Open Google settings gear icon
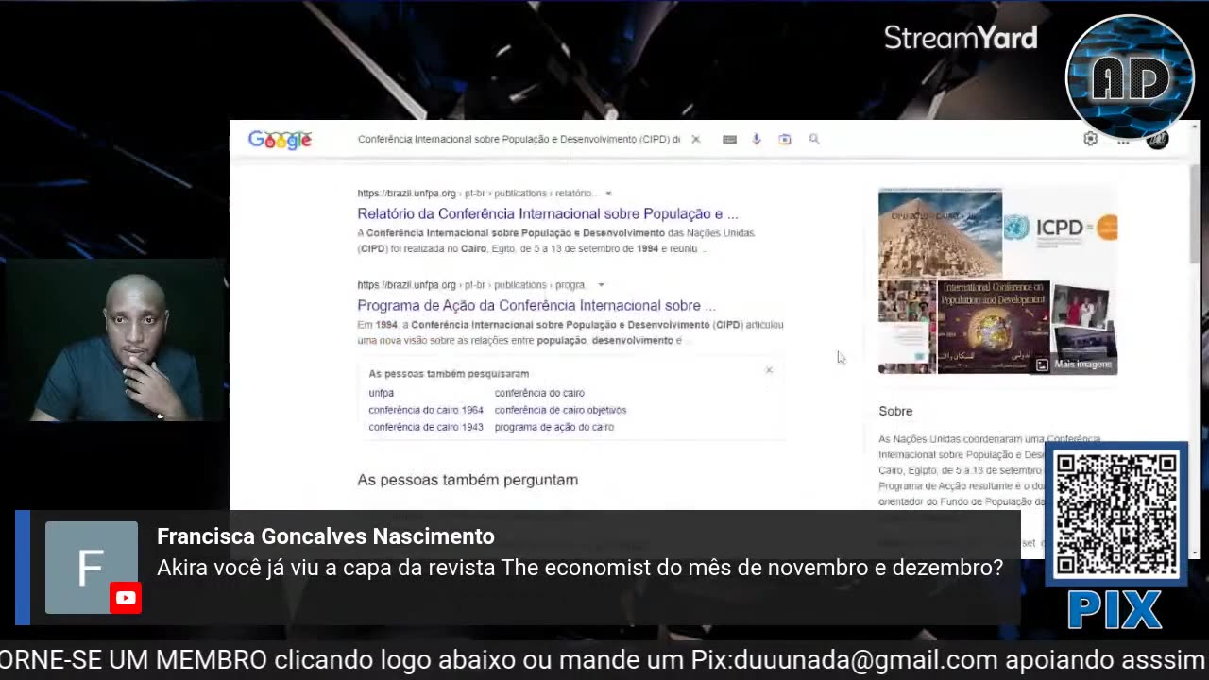The image size is (1209, 680). pos(1091,139)
